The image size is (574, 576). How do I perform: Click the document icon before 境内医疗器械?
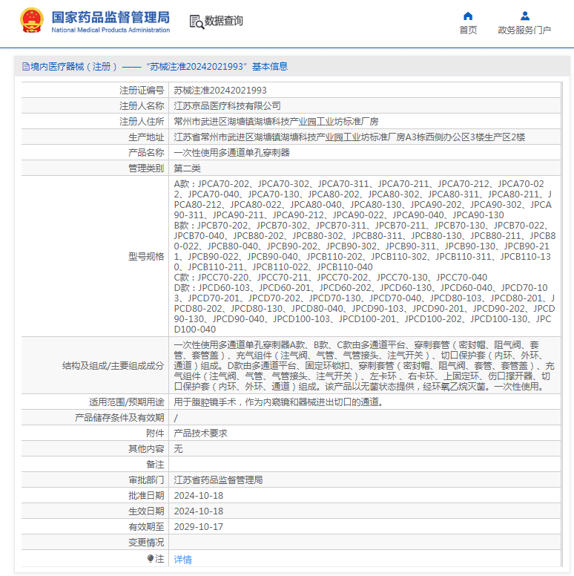(26, 67)
